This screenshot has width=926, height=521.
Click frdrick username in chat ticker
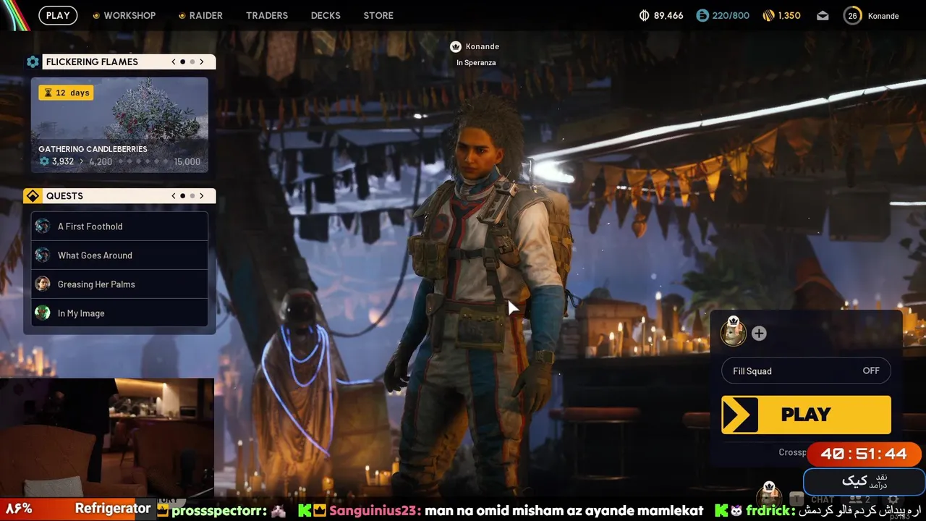click(x=767, y=510)
